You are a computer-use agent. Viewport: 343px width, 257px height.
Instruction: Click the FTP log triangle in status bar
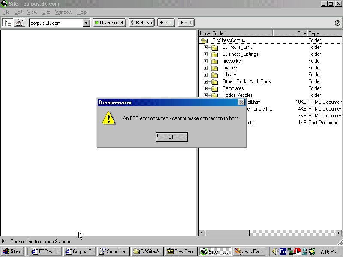coord(3,242)
